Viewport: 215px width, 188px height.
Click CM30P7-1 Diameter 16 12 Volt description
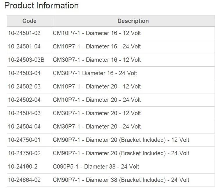pos(97,60)
